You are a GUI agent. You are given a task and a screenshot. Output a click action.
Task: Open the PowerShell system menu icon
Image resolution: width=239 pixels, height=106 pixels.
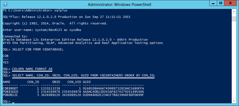pos(6,4)
